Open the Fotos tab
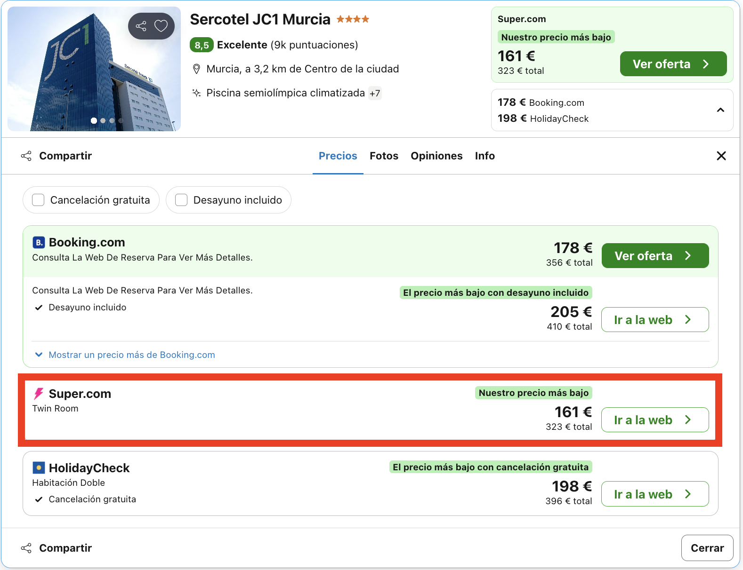The width and height of the screenshot is (743, 570). [384, 156]
